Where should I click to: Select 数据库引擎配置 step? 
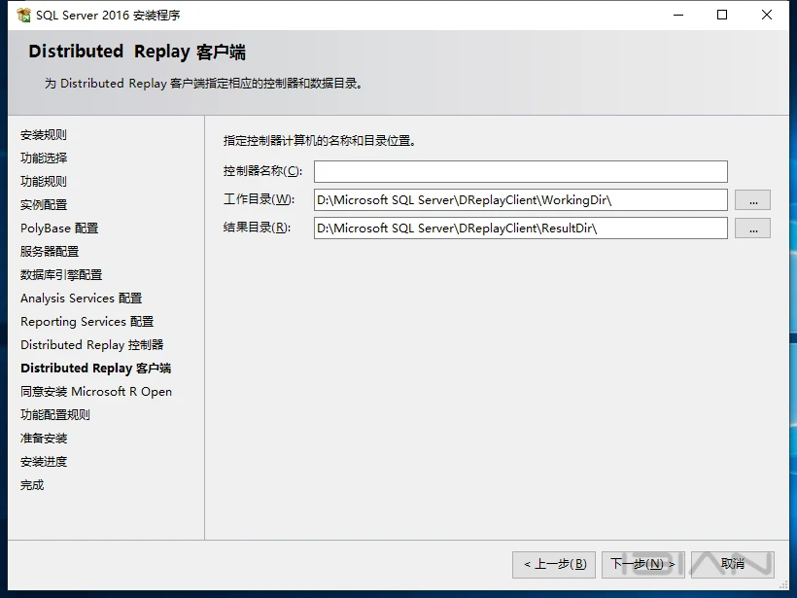61,275
